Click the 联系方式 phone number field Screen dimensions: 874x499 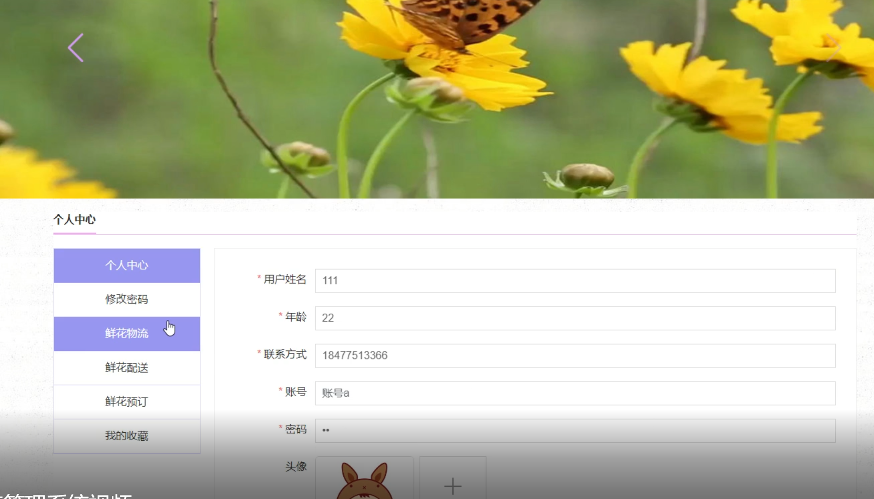click(575, 356)
